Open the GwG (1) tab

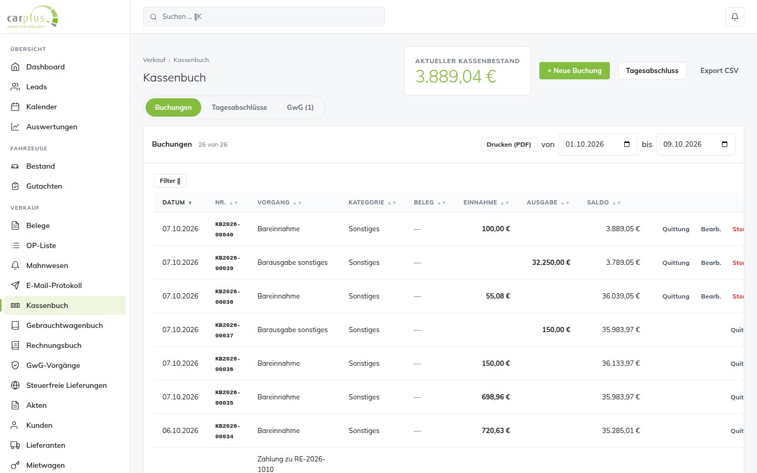point(300,107)
